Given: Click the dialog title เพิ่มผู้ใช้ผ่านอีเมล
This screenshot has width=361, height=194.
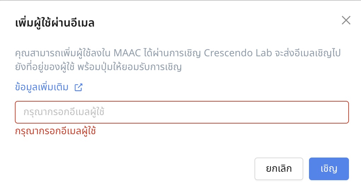Looking at the screenshot, I should click(x=55, y=24).
